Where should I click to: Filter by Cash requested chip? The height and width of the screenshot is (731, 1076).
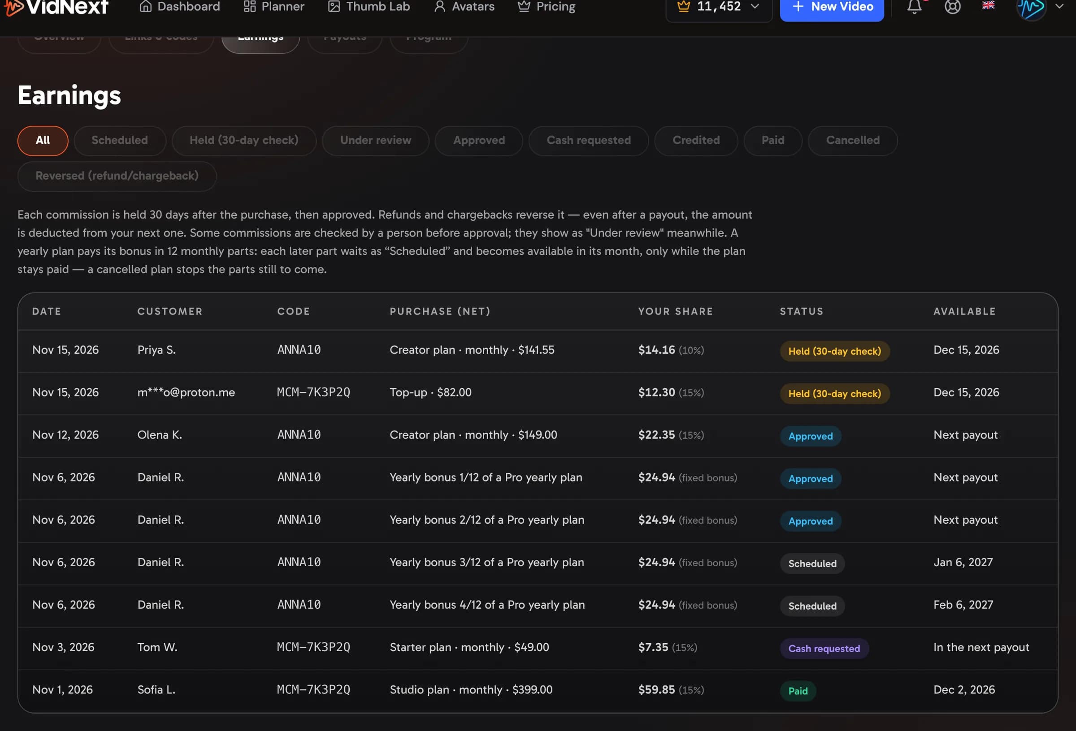[589, 140]
